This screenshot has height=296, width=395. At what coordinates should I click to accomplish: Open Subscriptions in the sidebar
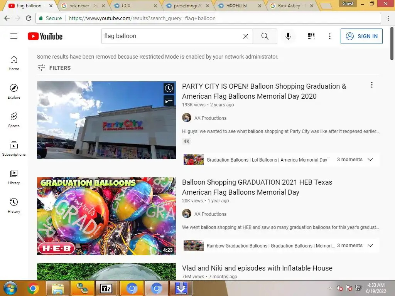(x=14, y=148)
